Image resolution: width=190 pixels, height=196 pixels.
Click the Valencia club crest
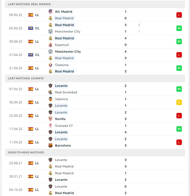point(50,99)
